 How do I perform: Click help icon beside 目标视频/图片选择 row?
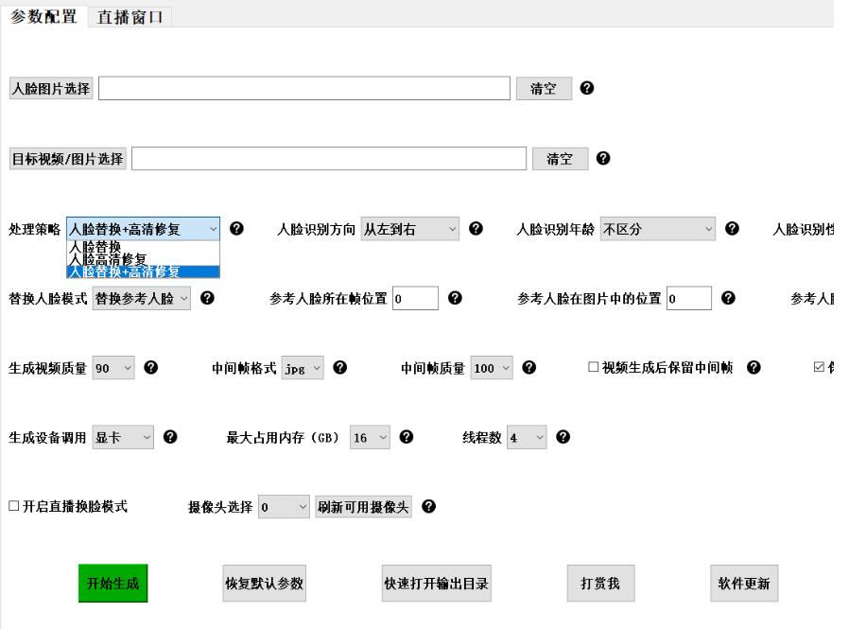click(x=603, y=158)
